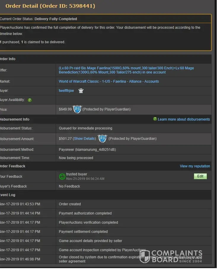Click the Order created event log entry

pos(70,204)
